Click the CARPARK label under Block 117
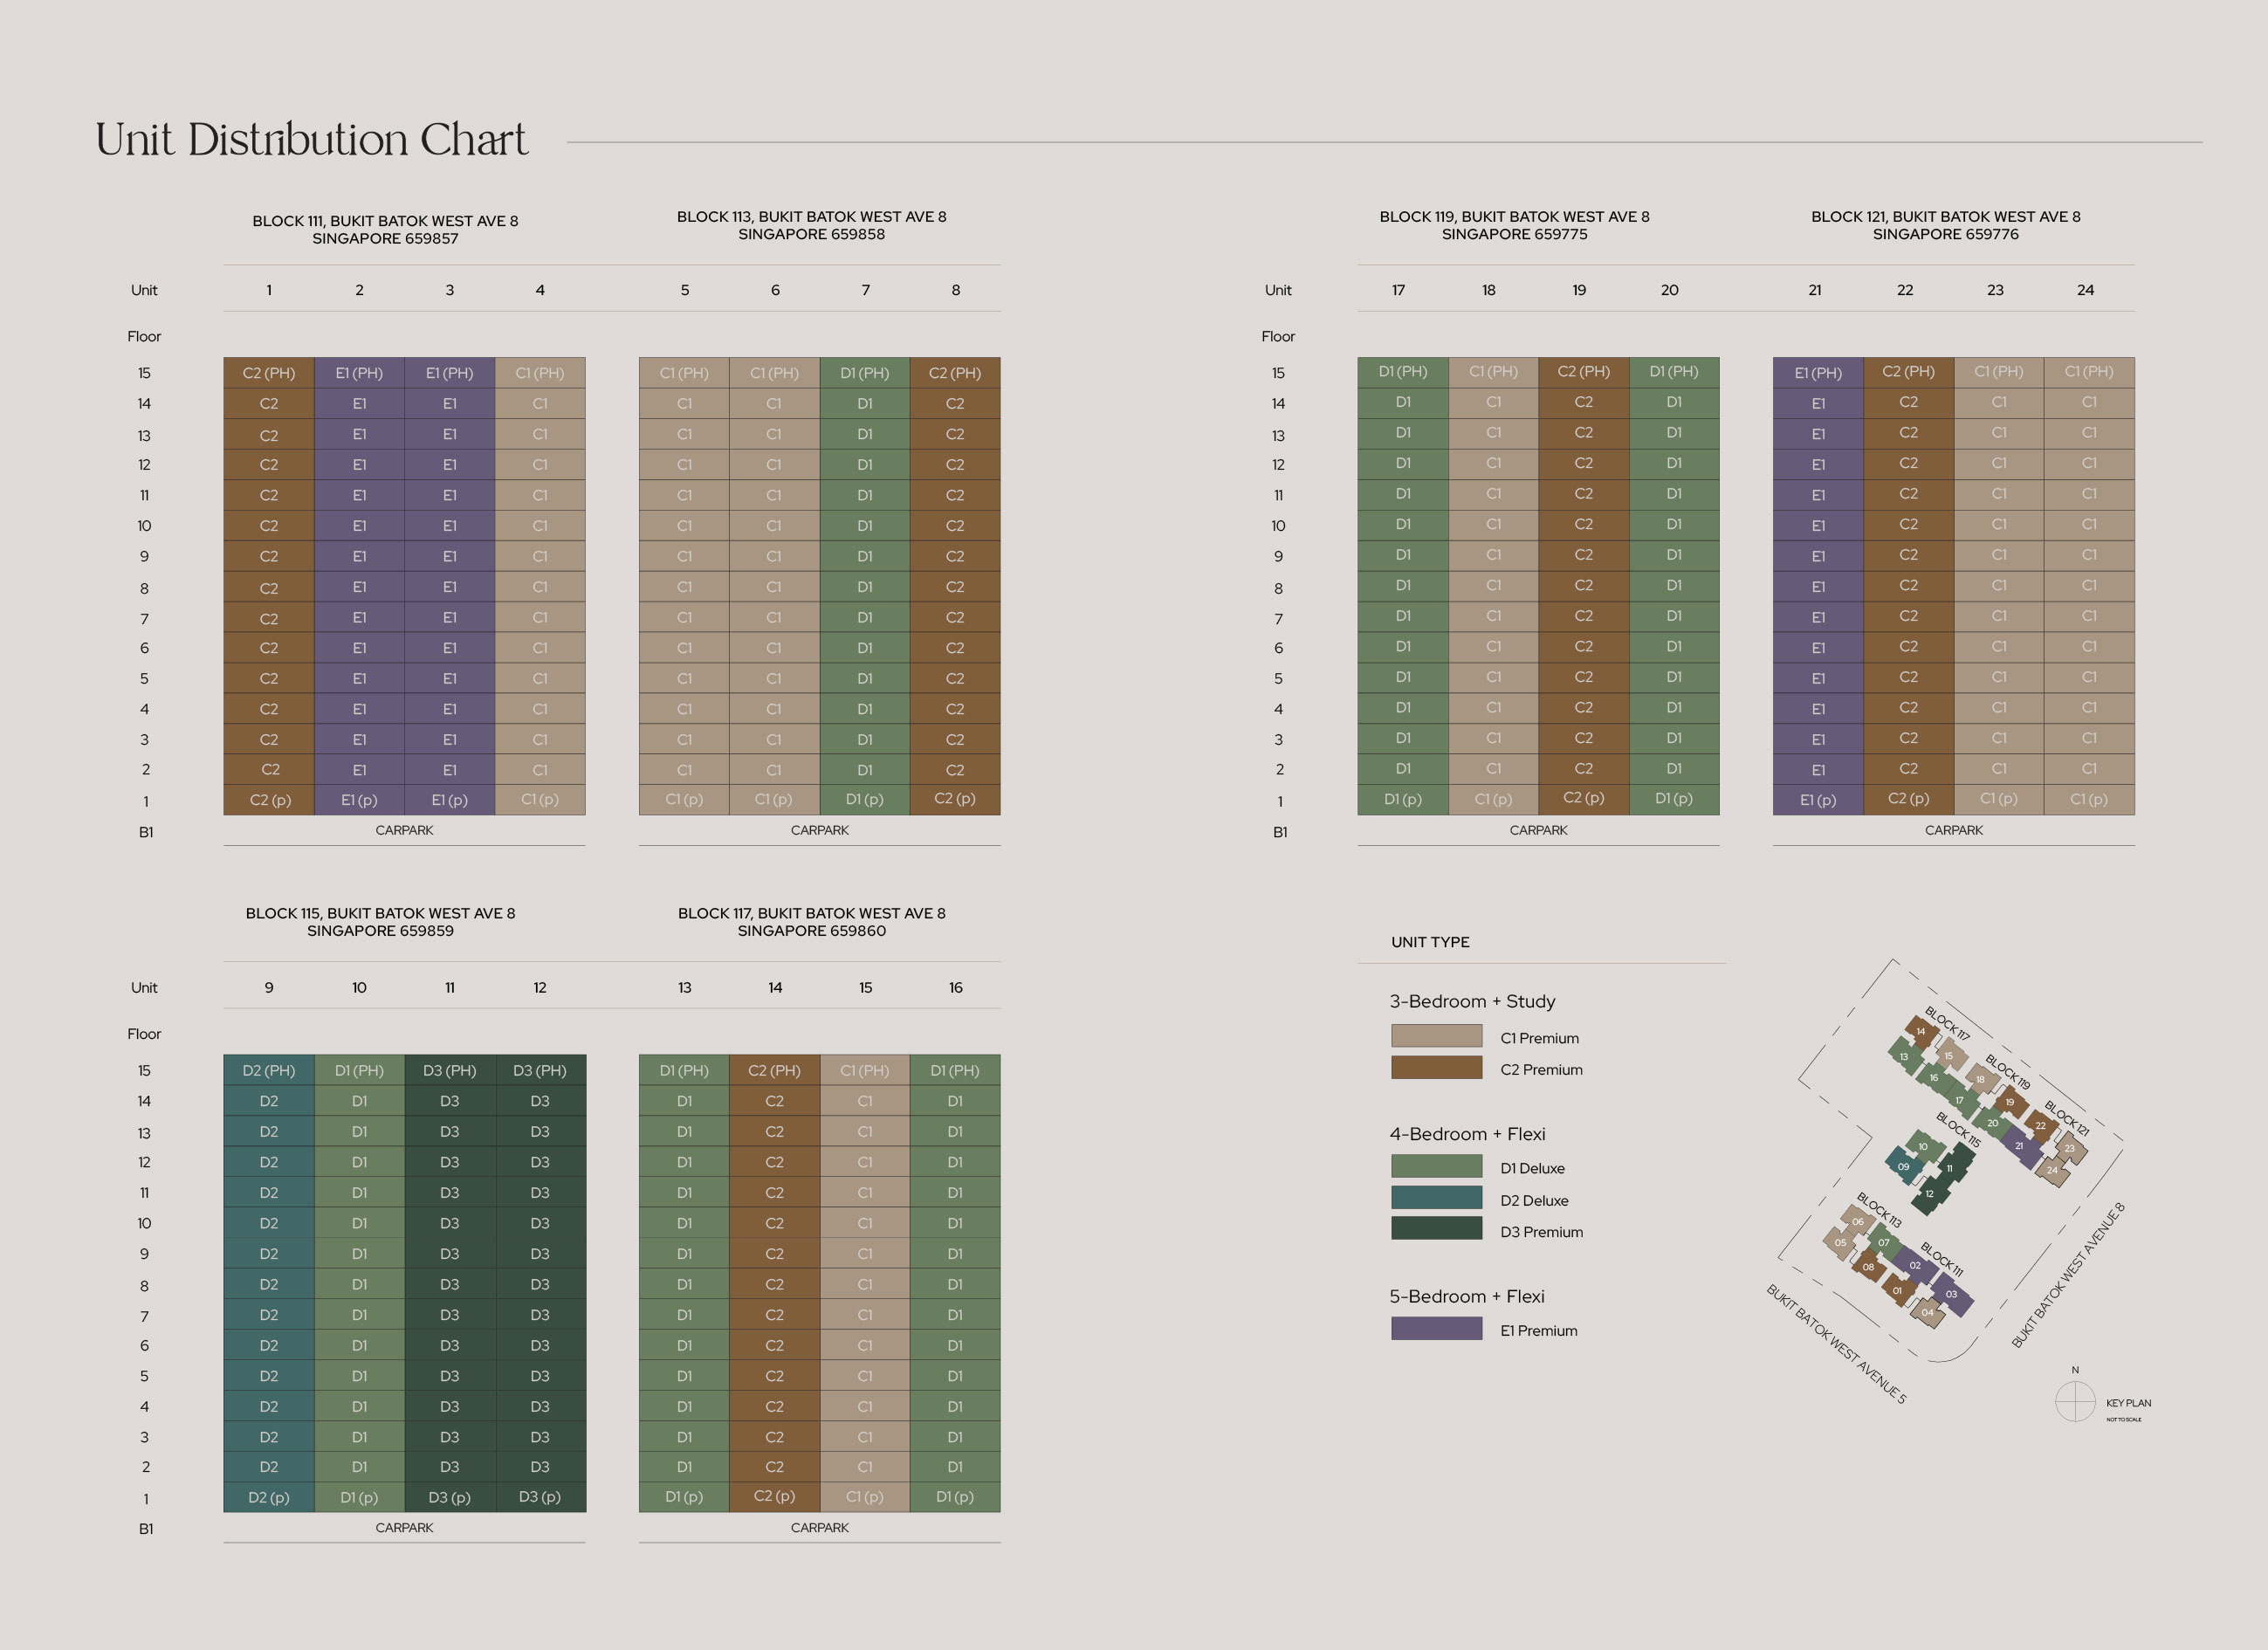 click(819, 1528)
